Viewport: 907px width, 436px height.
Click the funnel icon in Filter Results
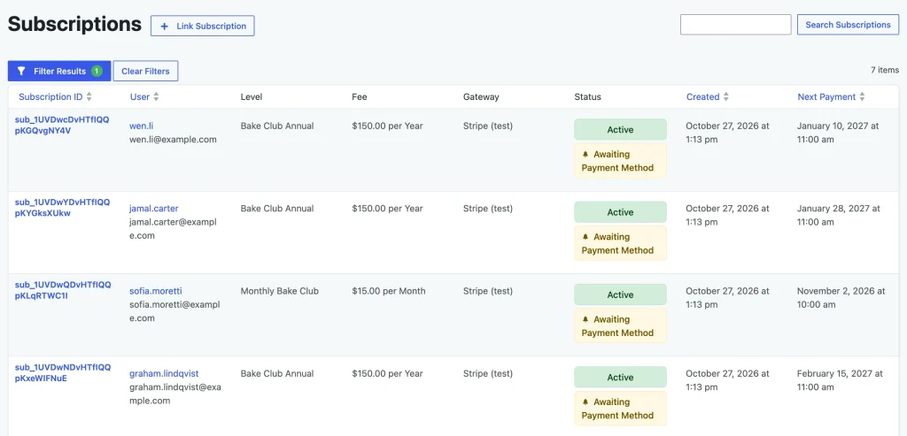point(21,71)
